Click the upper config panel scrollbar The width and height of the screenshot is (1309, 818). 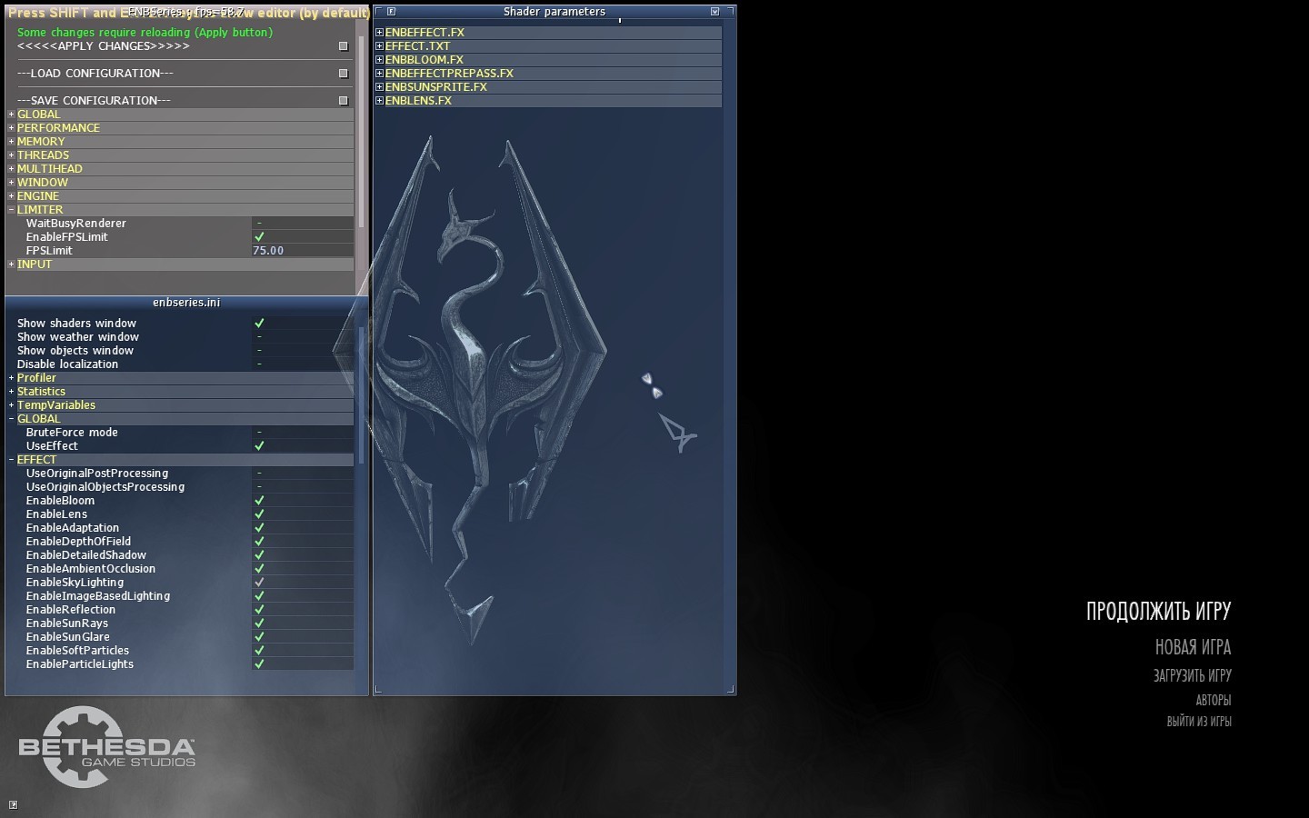tap(361, 132)
